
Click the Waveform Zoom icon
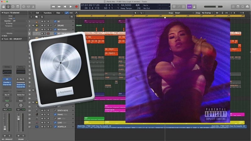point(217,13)
